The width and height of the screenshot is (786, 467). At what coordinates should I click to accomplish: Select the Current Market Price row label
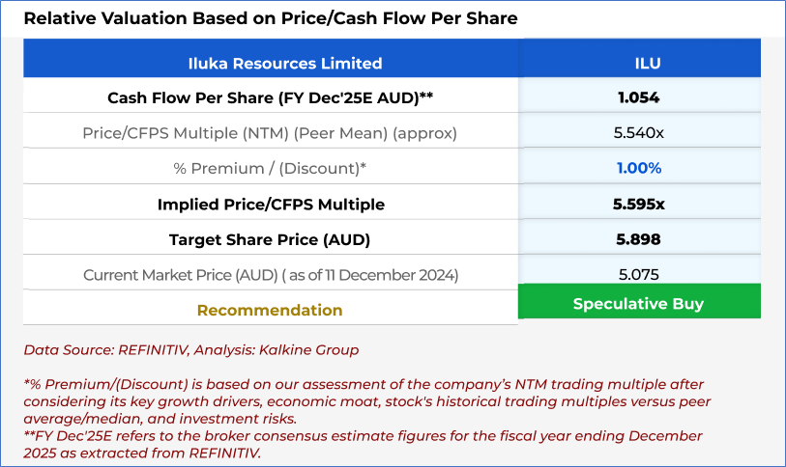[271, 275]
